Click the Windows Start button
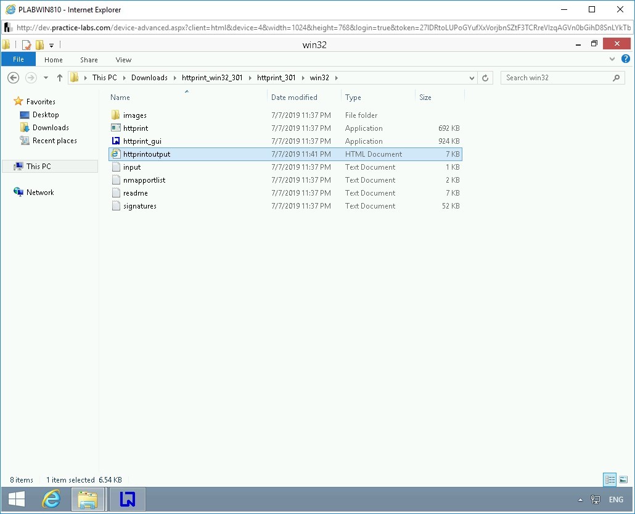This screenshot has height=514, width=635. 17,499
